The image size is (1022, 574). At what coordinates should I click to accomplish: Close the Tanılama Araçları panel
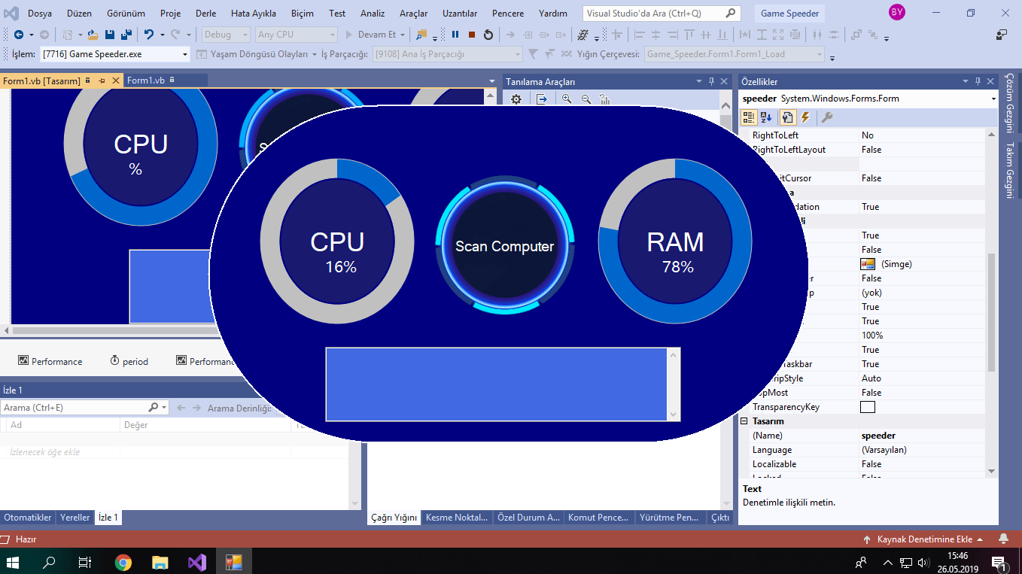(724, 81)
